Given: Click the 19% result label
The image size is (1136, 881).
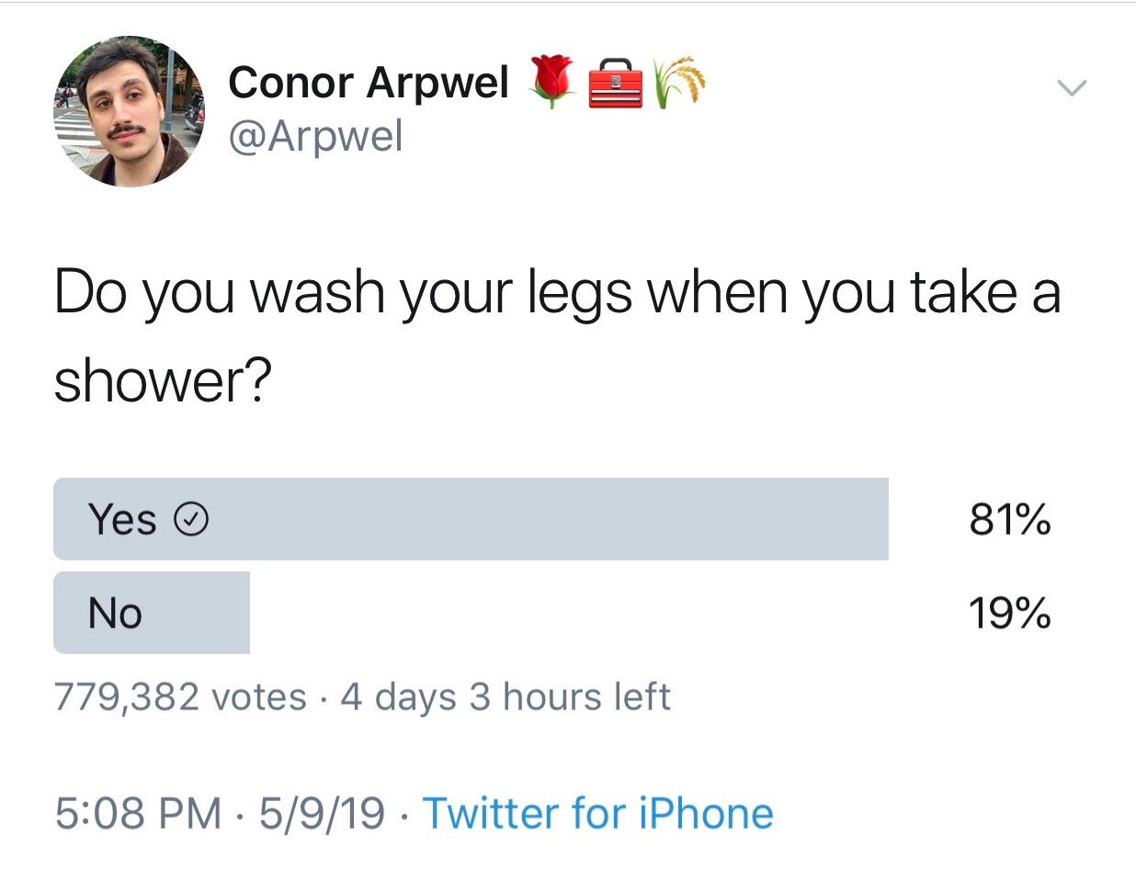Looking at the screenshot, I should click(1010, 613).
